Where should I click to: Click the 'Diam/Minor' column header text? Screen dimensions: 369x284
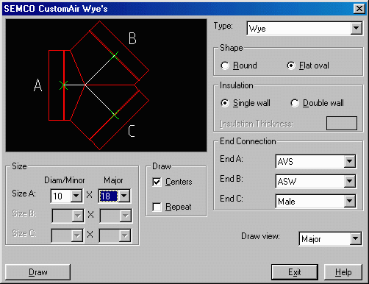coord(65,180)
